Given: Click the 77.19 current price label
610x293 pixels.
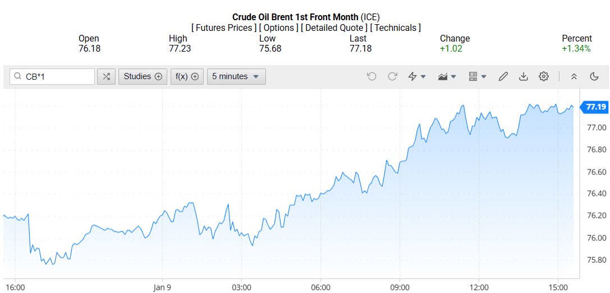Looking at the screenshot, I should [595, 107].
